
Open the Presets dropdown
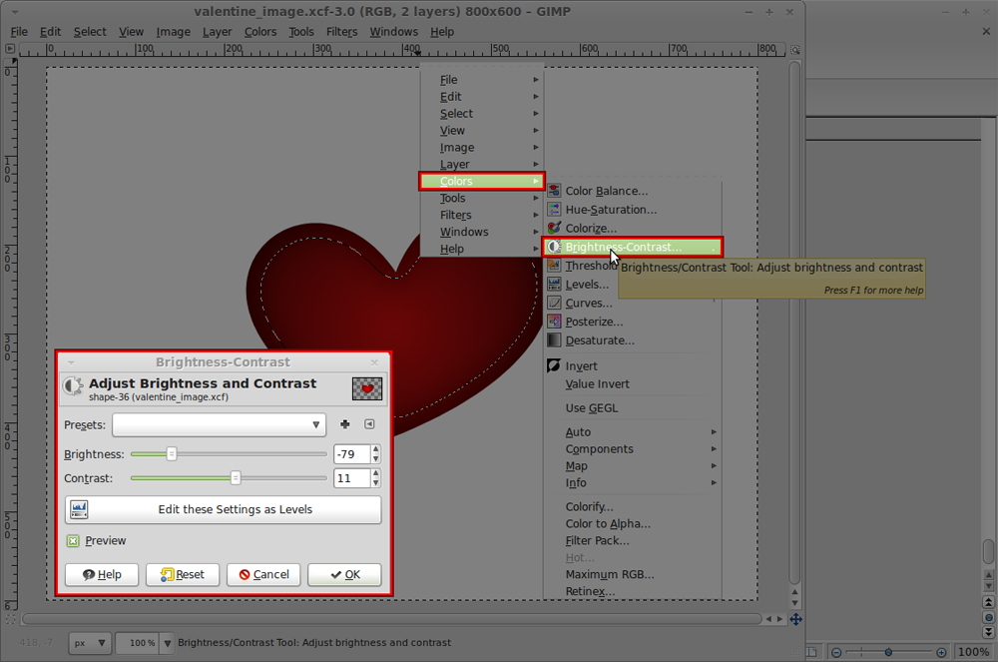point(218,424)
